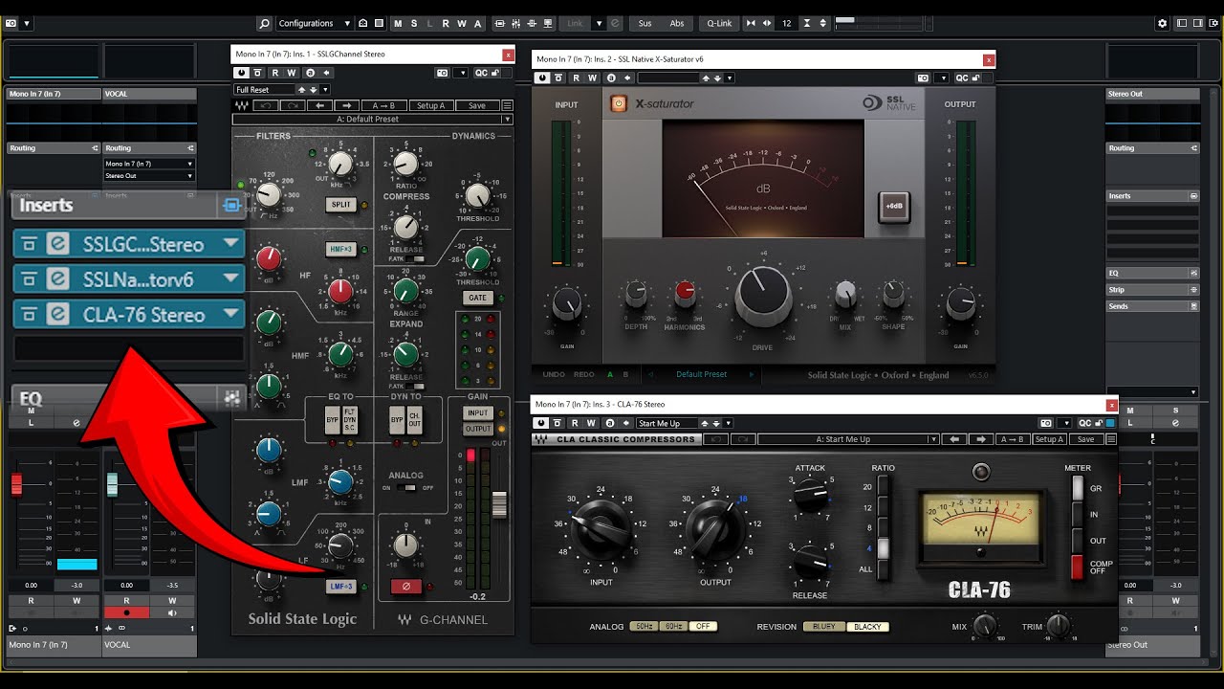Click the Waves logo in the G-Channel toolbar
This screenshot has height=689, width=1224.
[242, 105]
